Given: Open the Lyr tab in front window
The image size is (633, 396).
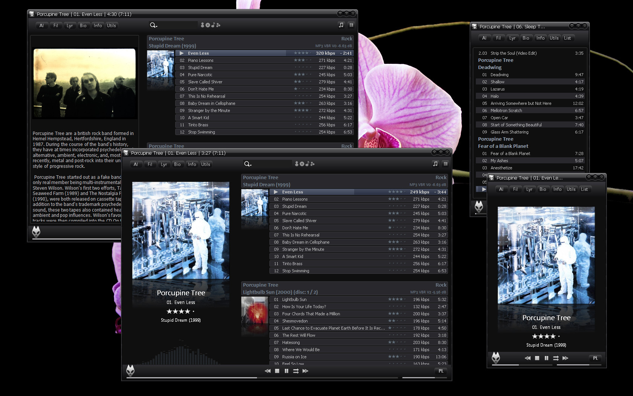Looking at the screenshot, I should [164, 164].
